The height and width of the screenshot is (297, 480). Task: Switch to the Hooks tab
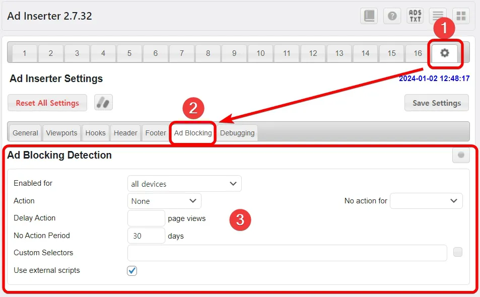tap(96, 133)
